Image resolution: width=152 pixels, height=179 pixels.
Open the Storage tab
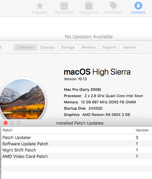pyautogui.click(x=68, y=47)
